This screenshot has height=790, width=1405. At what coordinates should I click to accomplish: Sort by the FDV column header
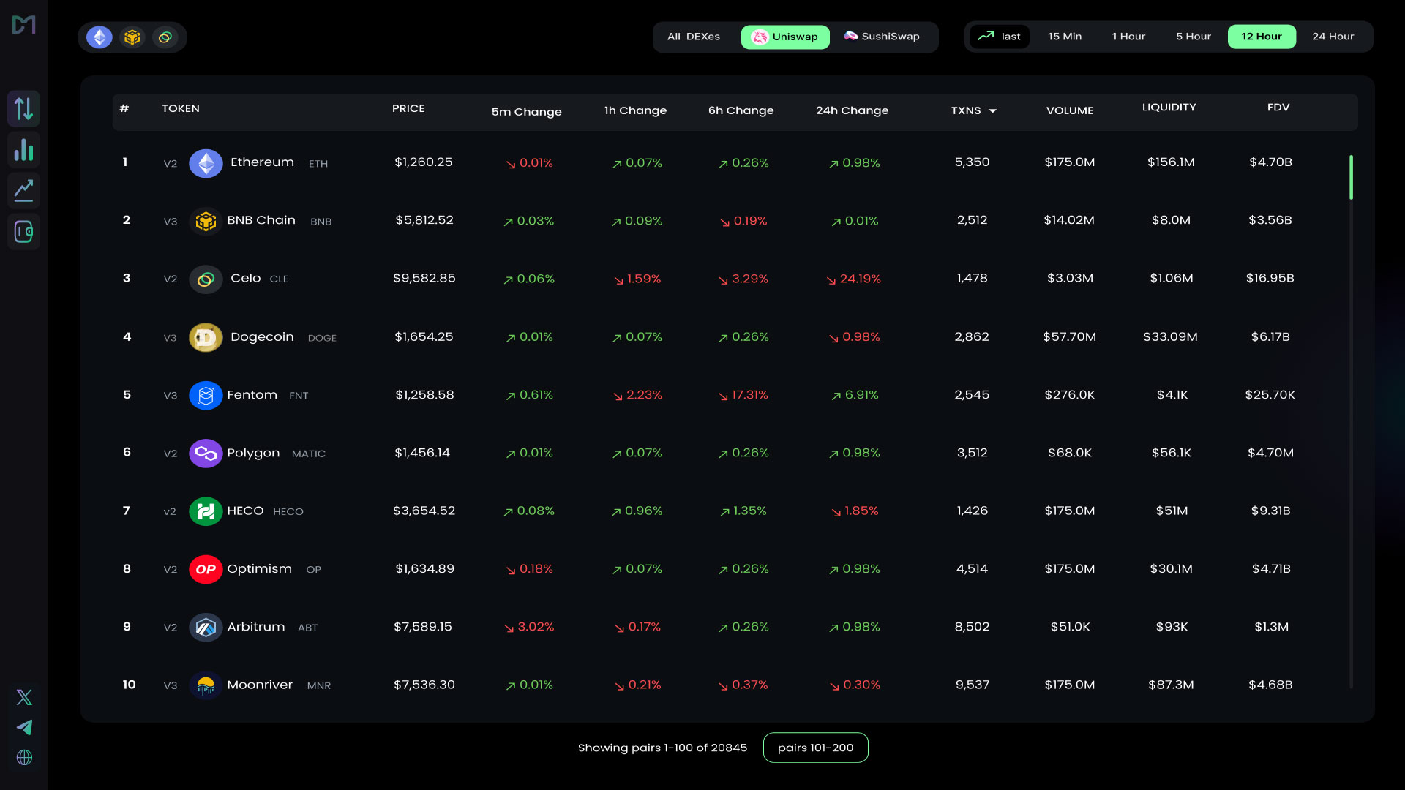[1278, 107]
